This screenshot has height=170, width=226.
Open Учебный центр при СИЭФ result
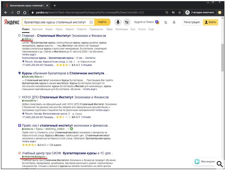pyautogui.click(x=68, y=153)
